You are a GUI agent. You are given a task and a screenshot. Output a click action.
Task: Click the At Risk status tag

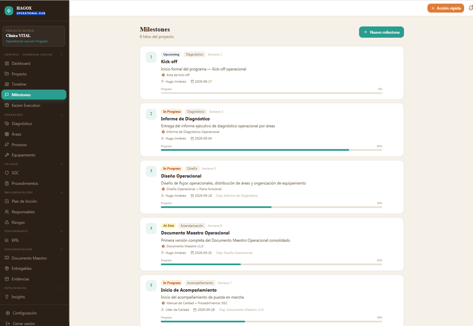point(169,226)
